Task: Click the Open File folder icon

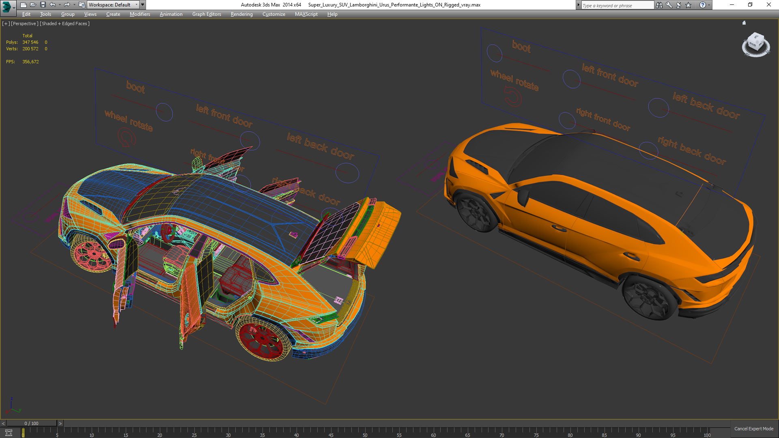Action: (33, 5)
